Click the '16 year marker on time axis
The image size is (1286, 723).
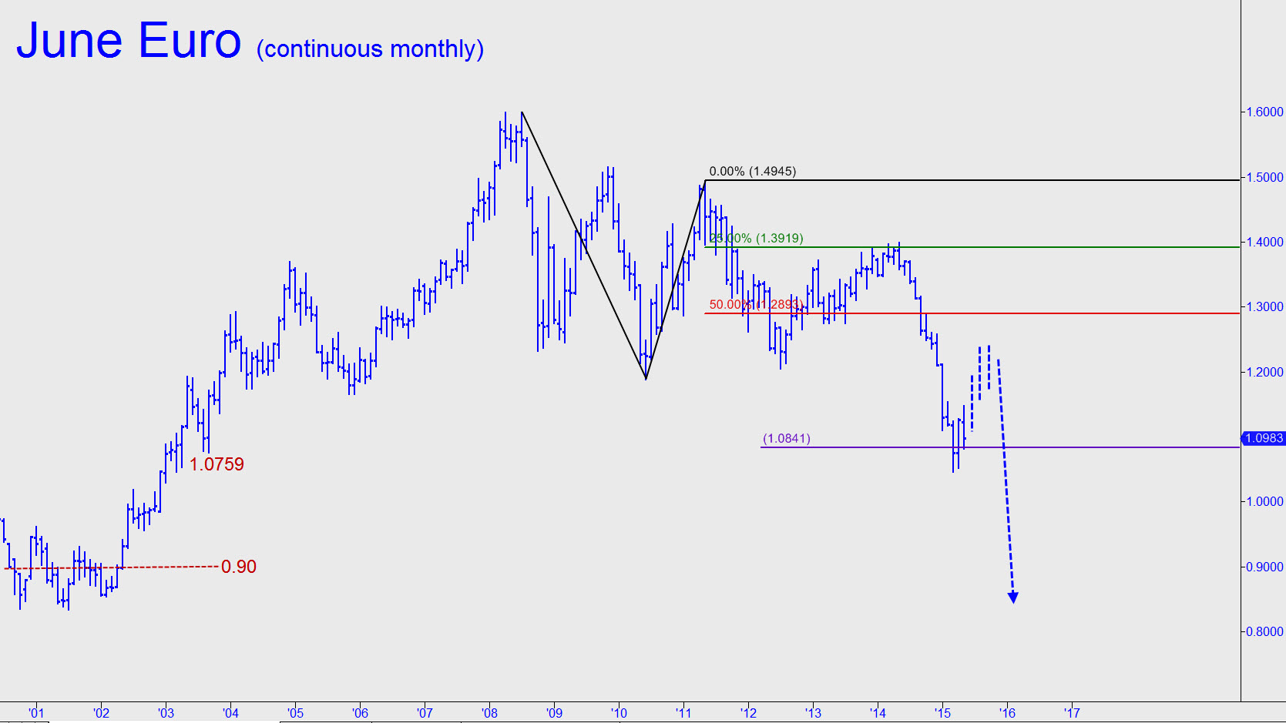pyautogui.click(x=1007, y=713)
